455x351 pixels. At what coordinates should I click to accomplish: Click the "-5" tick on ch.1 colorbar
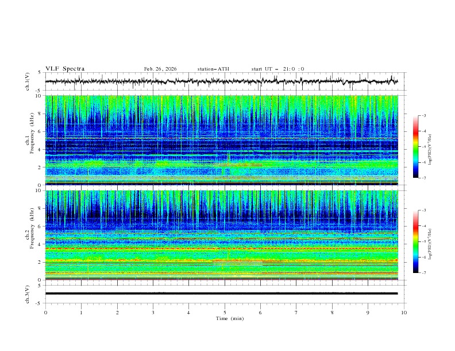tap(423, 147)
